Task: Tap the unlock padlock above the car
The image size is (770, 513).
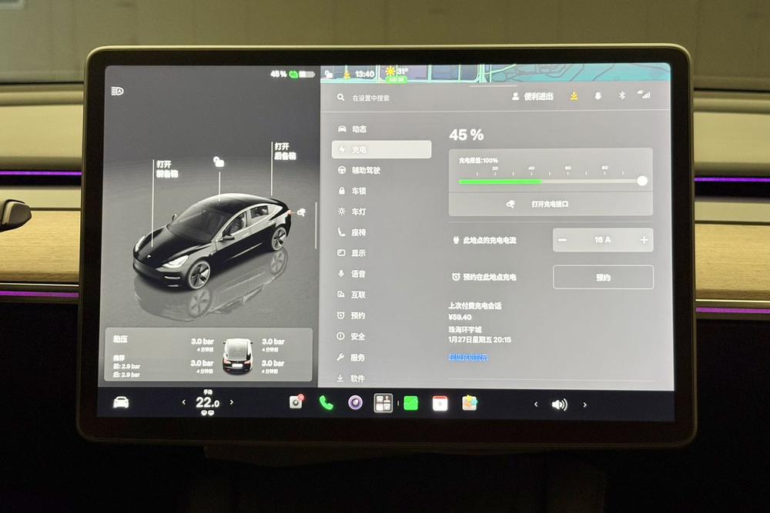Action: tap(219, 162)
